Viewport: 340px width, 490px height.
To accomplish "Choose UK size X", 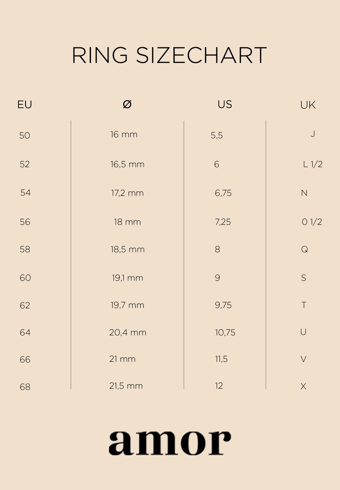I will click(303, 387).
